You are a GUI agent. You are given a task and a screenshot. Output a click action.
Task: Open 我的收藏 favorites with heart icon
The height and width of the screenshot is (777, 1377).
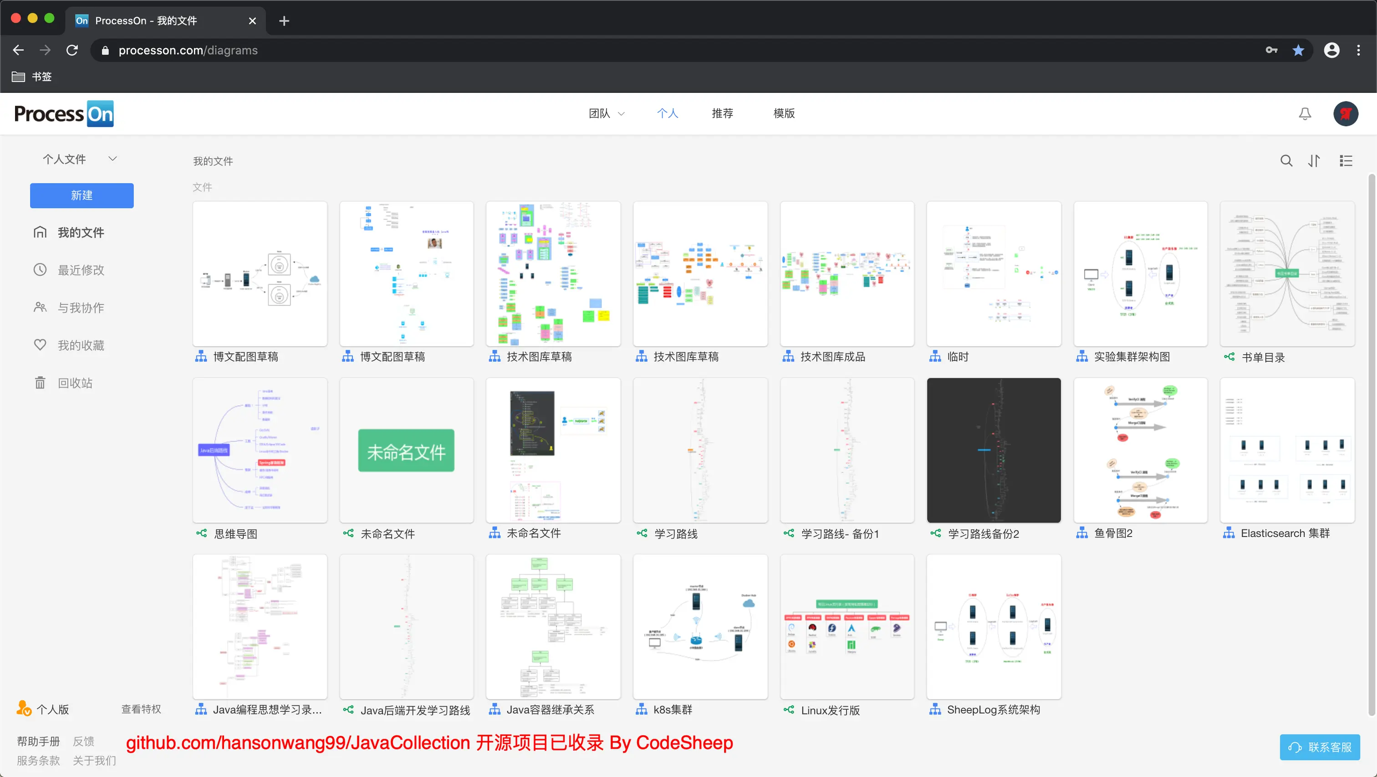tap(80, 345)
